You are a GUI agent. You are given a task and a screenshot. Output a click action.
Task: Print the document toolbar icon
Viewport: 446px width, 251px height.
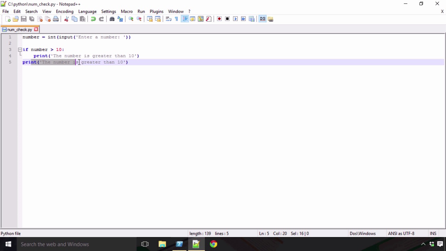[56, 19]
